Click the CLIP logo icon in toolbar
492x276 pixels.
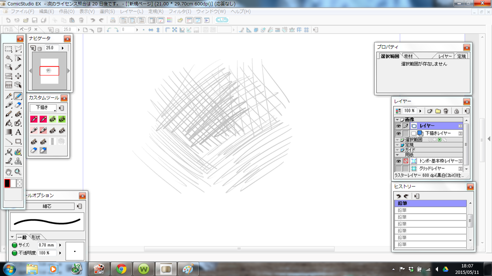[222, 20]
